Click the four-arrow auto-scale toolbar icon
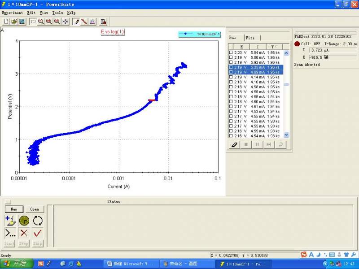This screenshot has width=359, height=269. [65, 22]
